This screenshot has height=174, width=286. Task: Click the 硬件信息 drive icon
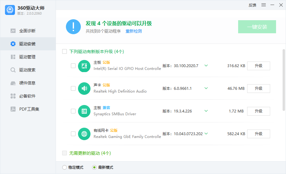point(13,83)
